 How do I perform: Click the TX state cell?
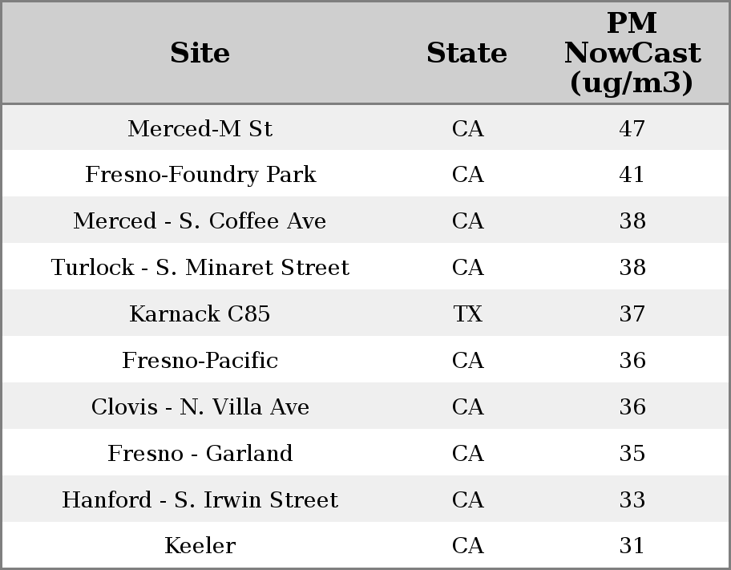tap(467, 314)
